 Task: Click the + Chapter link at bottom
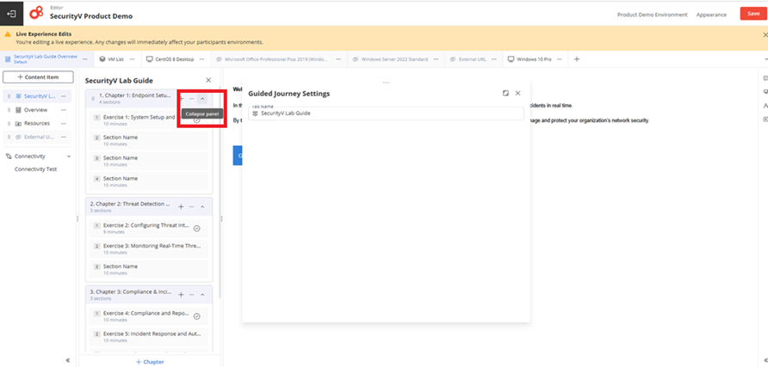click(150, 362)
